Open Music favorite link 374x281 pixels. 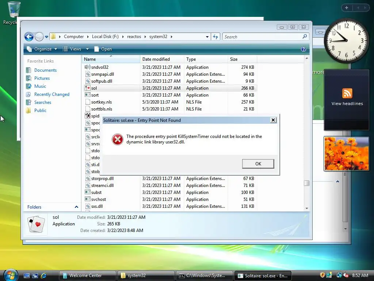(40, 86)
